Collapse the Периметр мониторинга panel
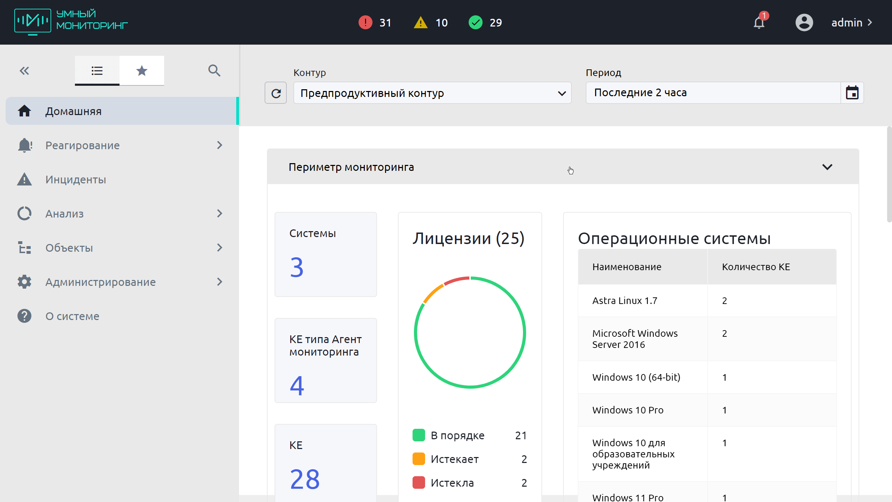892x502 pixels. point(827,167)
